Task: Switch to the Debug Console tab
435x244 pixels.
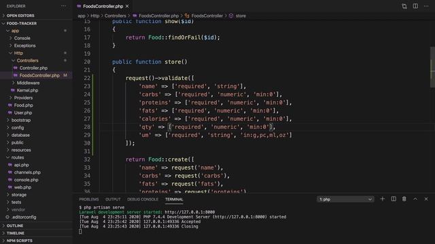Action: [143, 199]
